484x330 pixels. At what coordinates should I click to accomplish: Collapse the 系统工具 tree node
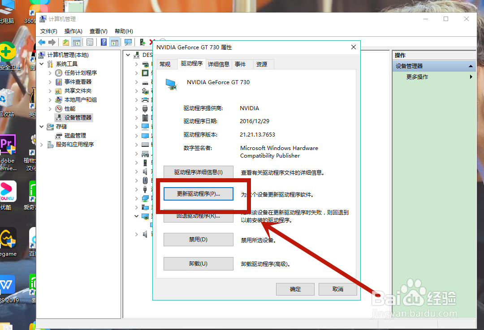[x=42, y=64]
